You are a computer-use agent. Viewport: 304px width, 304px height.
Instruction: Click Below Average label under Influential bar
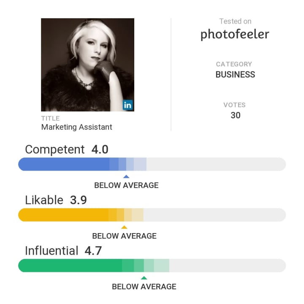(144, 287)
